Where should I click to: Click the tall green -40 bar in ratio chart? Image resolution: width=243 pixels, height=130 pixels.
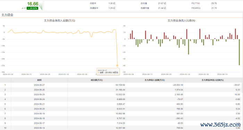click(x=239, y=52)
